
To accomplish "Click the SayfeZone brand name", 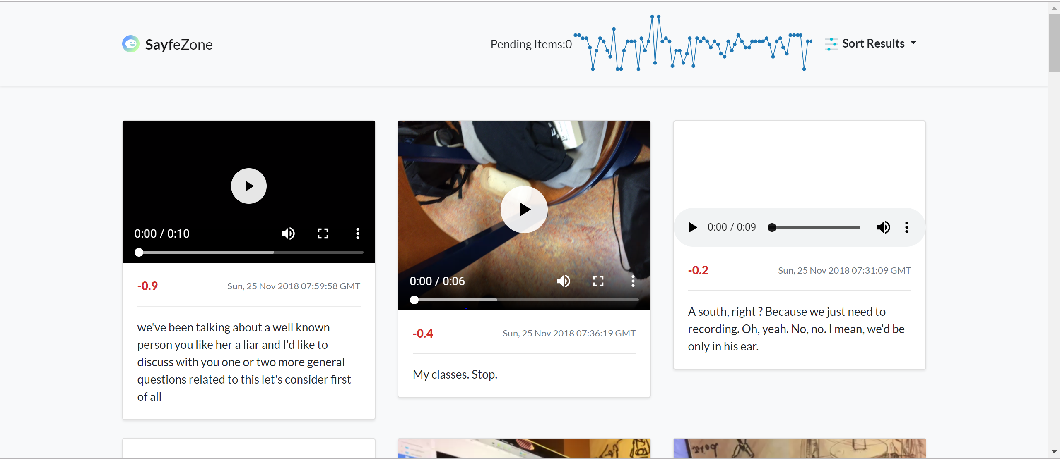I will [178, 45].
